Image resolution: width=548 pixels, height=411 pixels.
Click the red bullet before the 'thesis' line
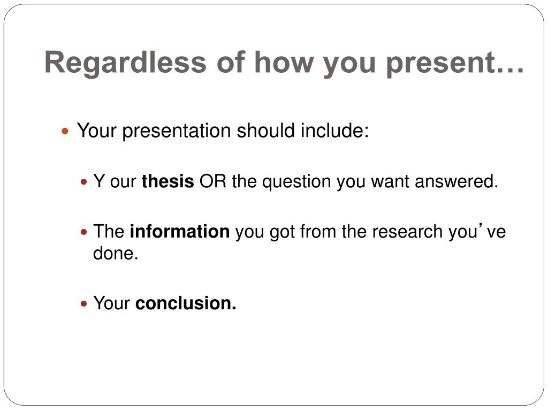coord(83,182)
